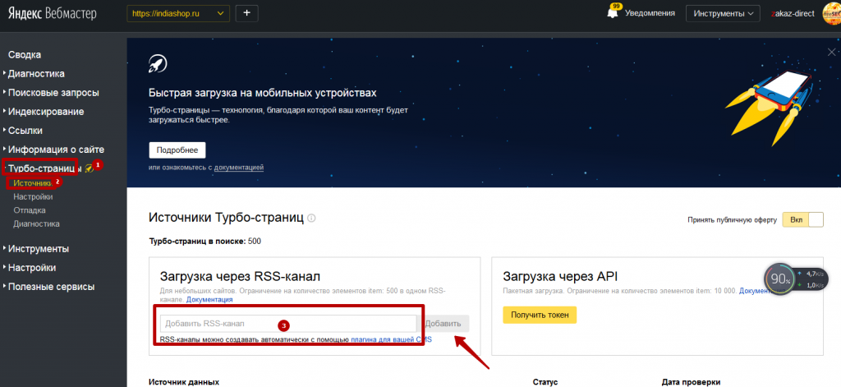Screen dimensions: 841x387
Task: Click the notifications bell icon
Action: pos(613,14)
